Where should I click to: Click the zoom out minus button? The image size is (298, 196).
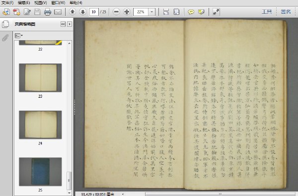tap(116, 12)
